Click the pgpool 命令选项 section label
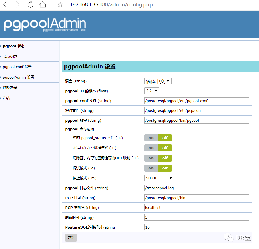This screenshot has height=249, width=259. coord(80,129)
